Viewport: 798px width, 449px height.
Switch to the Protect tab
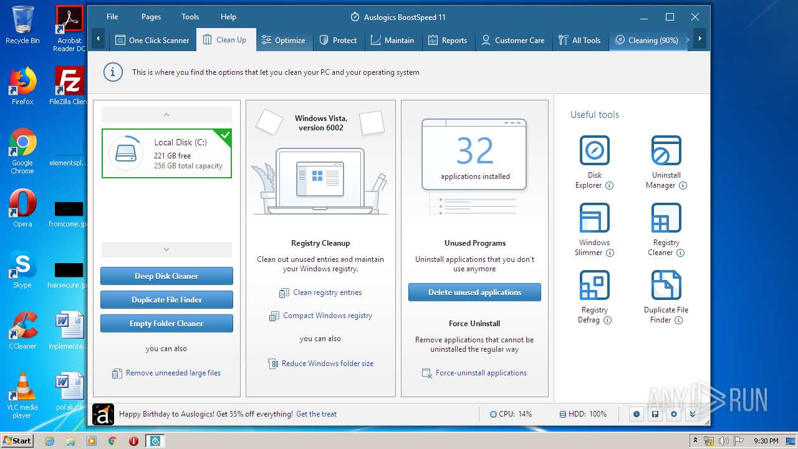338,40
